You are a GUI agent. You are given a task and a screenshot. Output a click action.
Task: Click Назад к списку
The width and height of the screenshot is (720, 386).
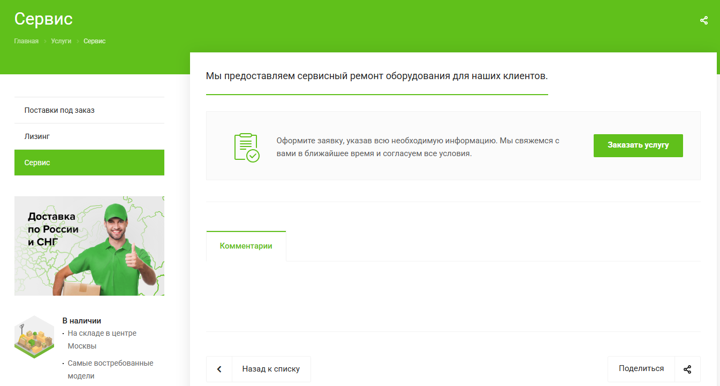pyautogui.click(x=270, y=369)
